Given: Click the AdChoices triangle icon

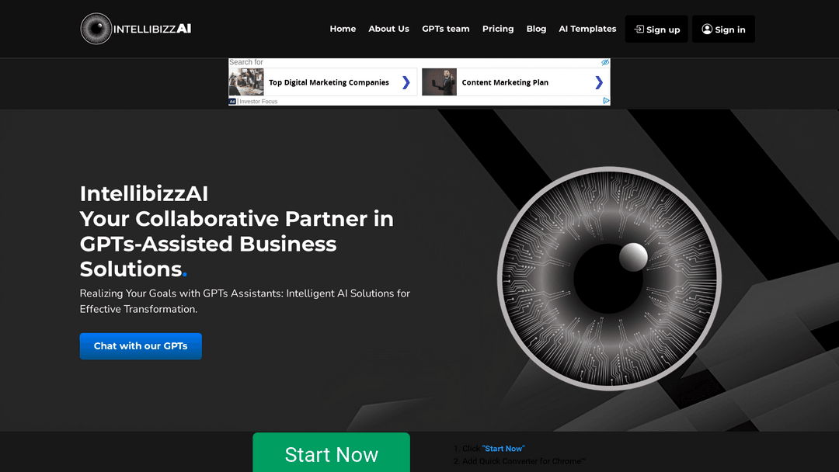Looking at the screenshot, I should tap(606, 100).
